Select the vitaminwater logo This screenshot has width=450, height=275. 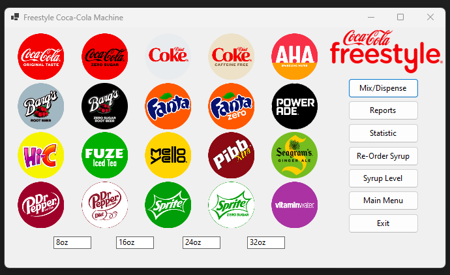294,204
